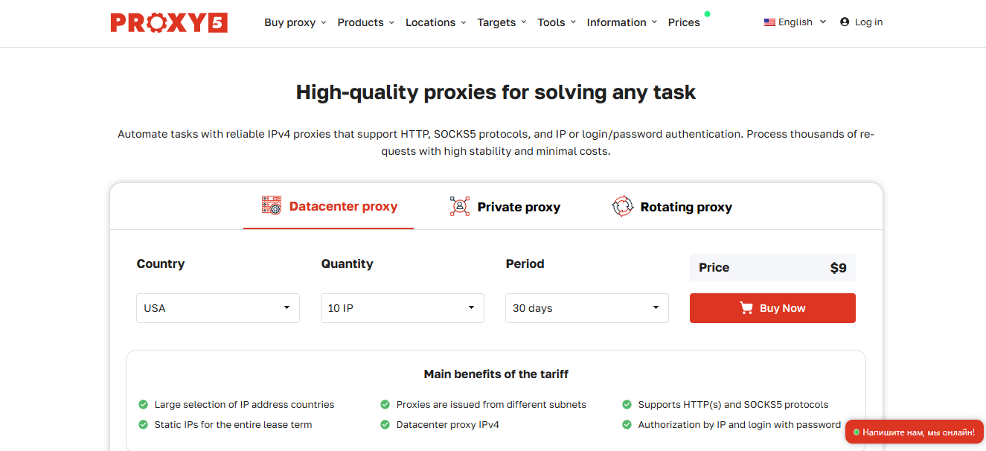The height and width of the screenshot is (451, 986).
Task: Expand the English language selector
Action: (795, 22)
